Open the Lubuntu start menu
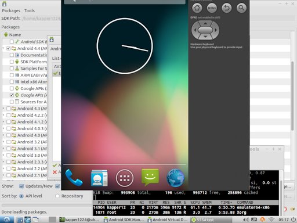Viewport: 297px width, 223px height. (7, 220)
